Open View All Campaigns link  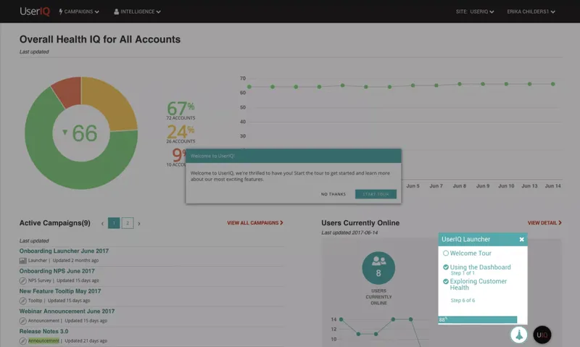point(255,223)
